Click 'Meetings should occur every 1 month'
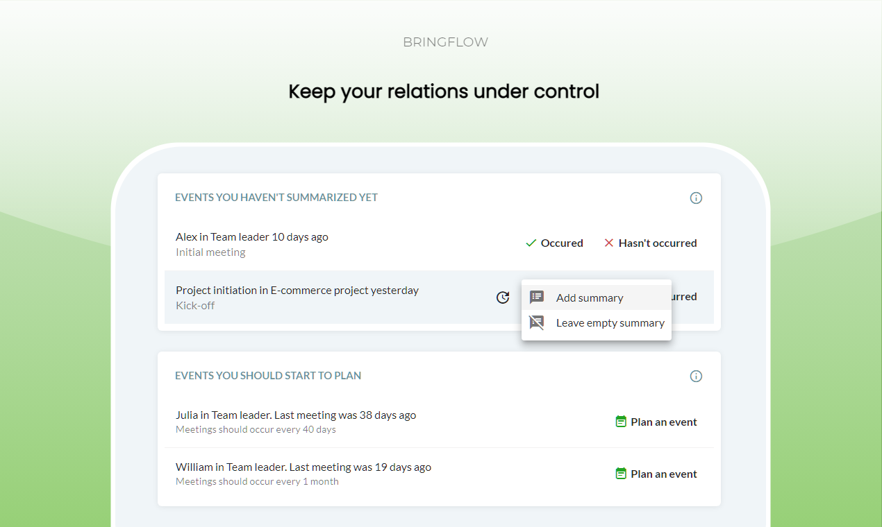The image size is (882, 527). coord(257,482)
